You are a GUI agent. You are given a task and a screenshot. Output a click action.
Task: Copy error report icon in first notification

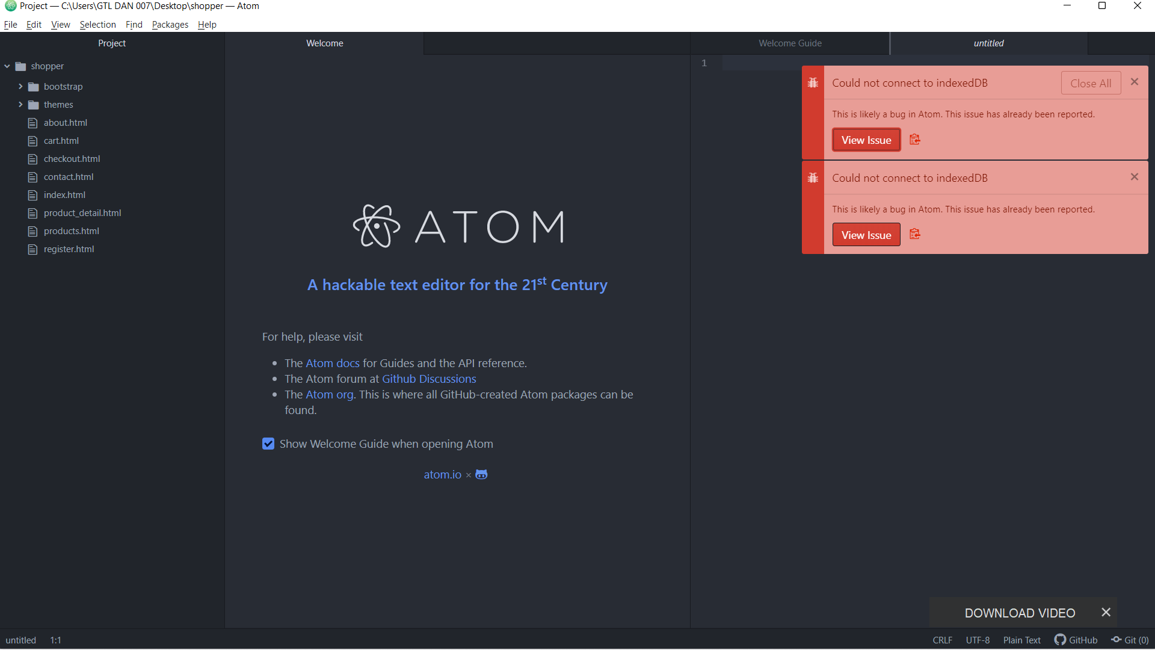915,140
